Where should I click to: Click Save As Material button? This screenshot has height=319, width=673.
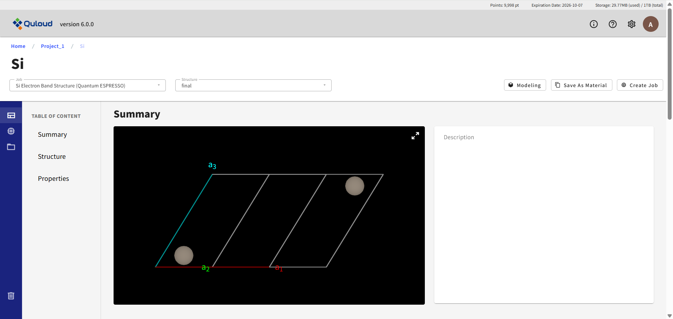point(581,85)
